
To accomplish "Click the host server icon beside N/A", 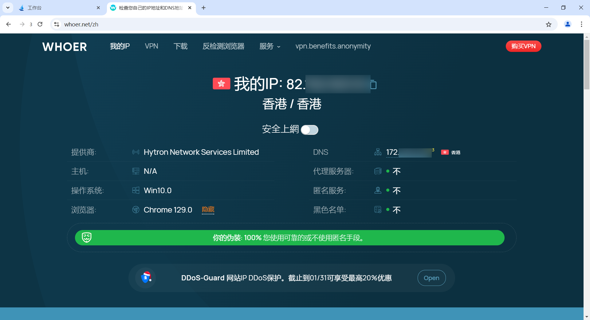I will pyautogui.click(x=136, y=171).
